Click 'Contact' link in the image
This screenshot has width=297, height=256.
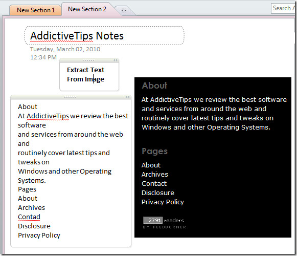[154, 183]
